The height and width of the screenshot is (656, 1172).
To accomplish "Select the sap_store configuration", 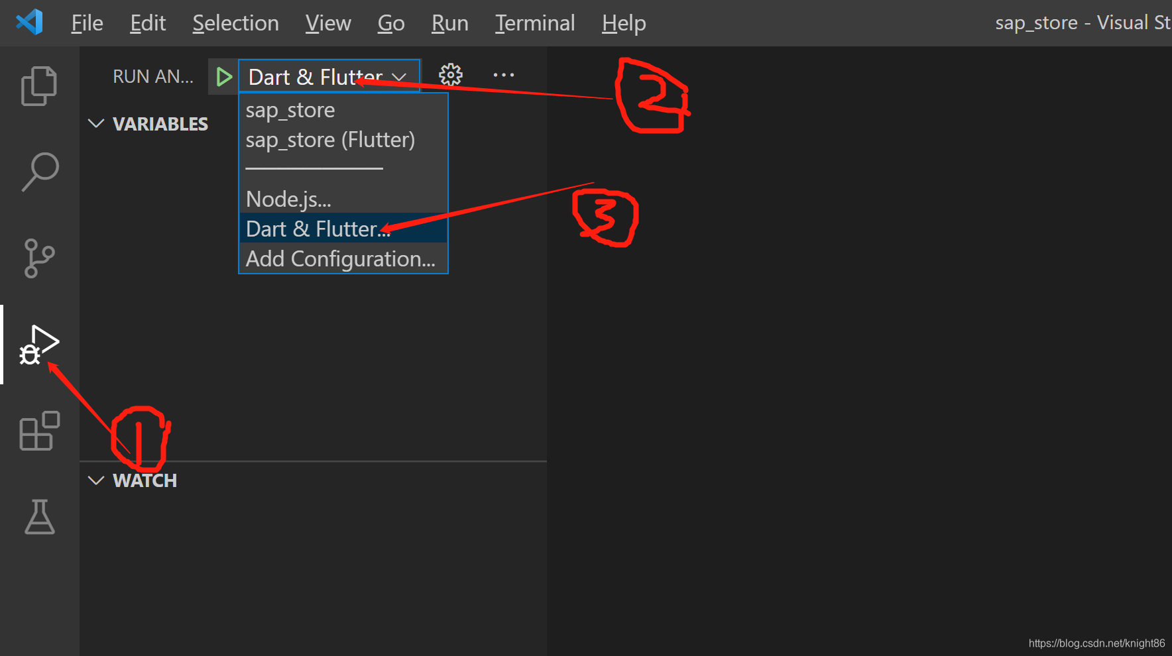I will point(343,110).
